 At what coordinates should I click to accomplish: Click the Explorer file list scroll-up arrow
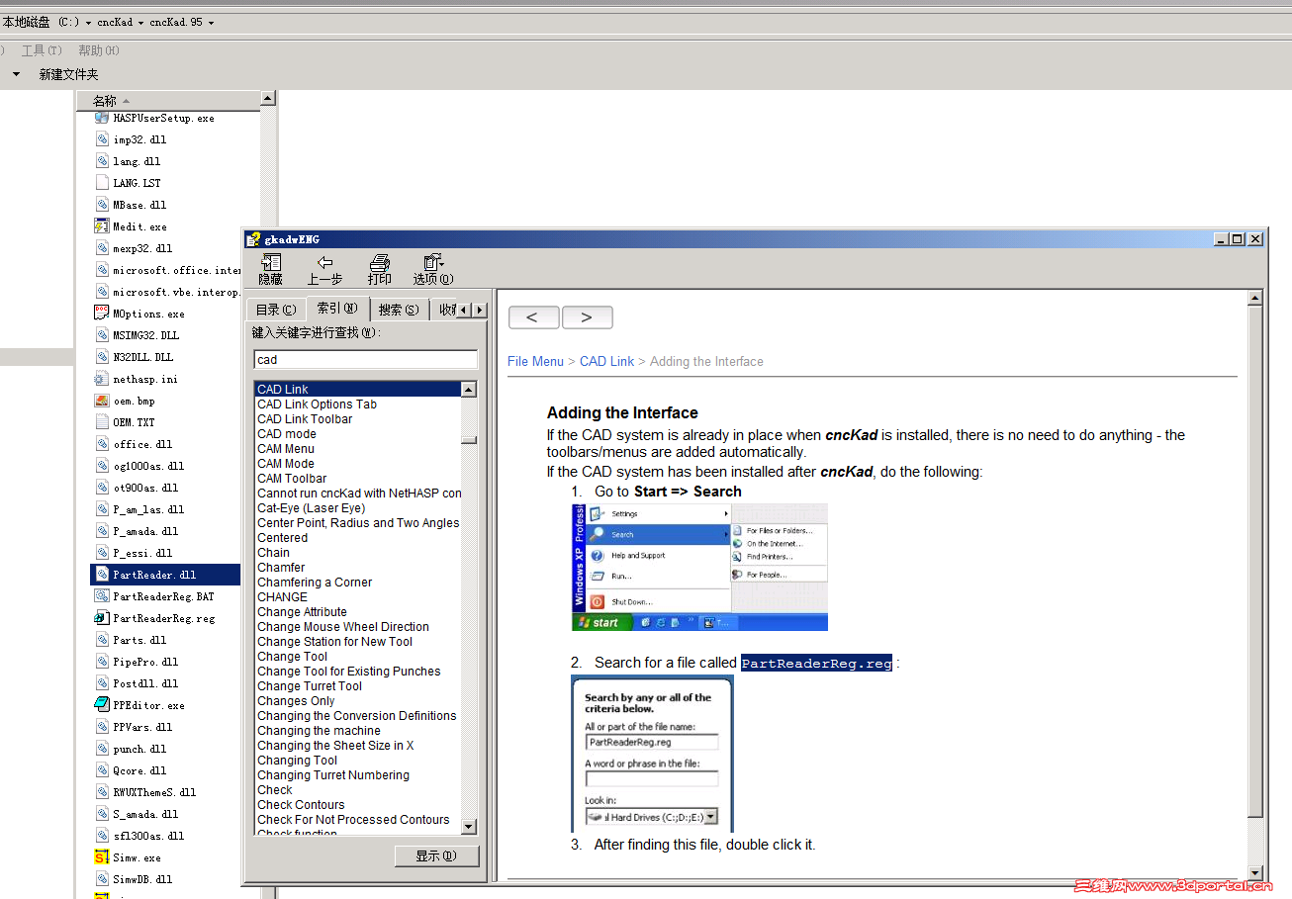[267, 99]
